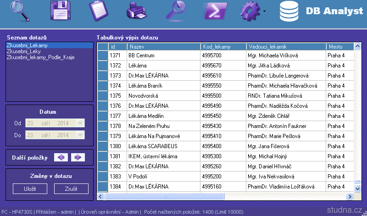
Task: Open the clipboard notes icon
Action: coord(99,11)
